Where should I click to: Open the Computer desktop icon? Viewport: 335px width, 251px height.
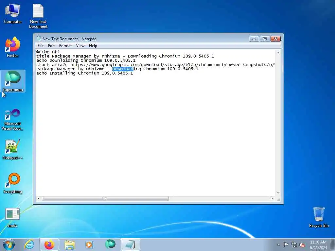tap(13, 14)
